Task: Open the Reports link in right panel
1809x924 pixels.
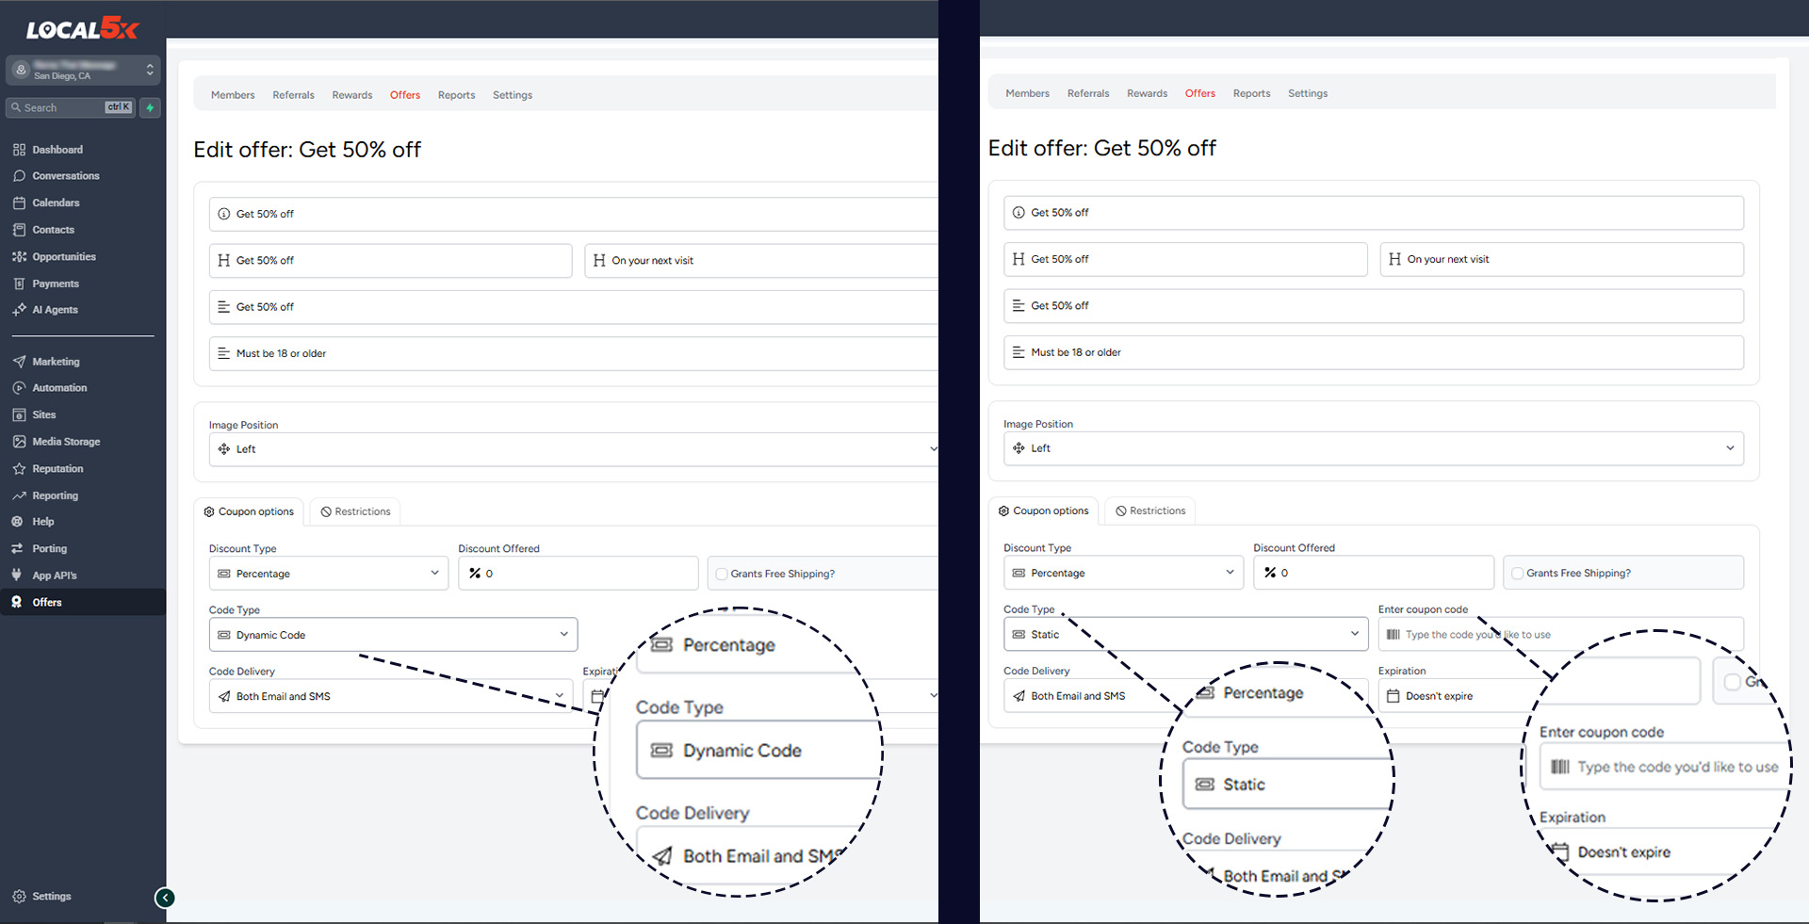Action: tap(1251, 93)
